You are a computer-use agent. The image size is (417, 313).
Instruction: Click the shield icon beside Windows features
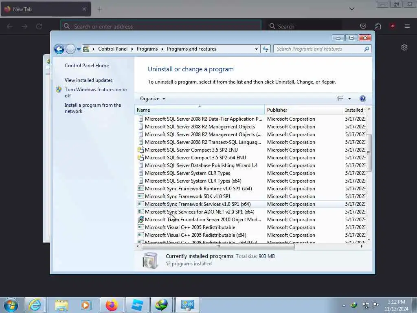[x=59, y=90]
